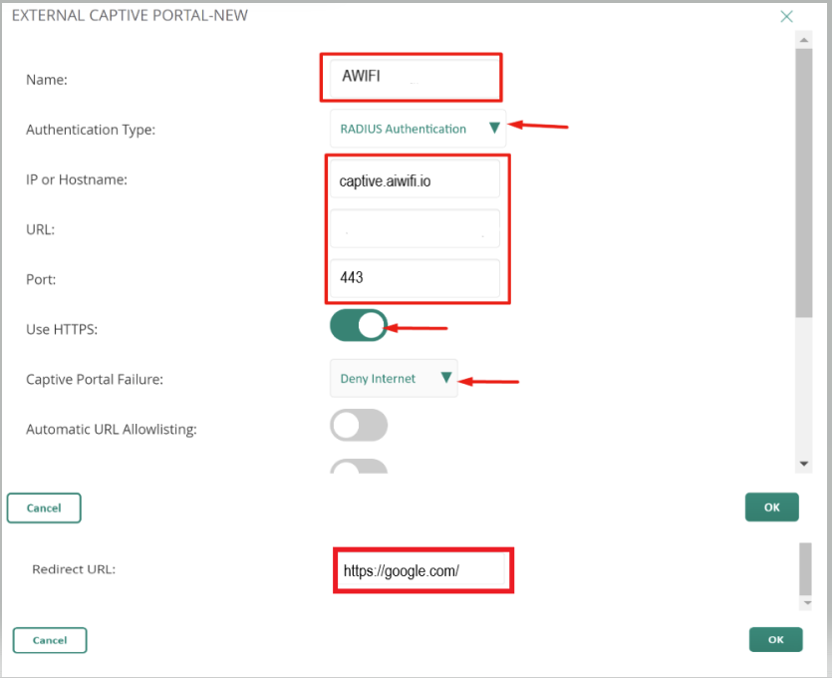
Task: Open the Authentication Type dropdown
Action: pyautogui.click(x=417, y=129)
